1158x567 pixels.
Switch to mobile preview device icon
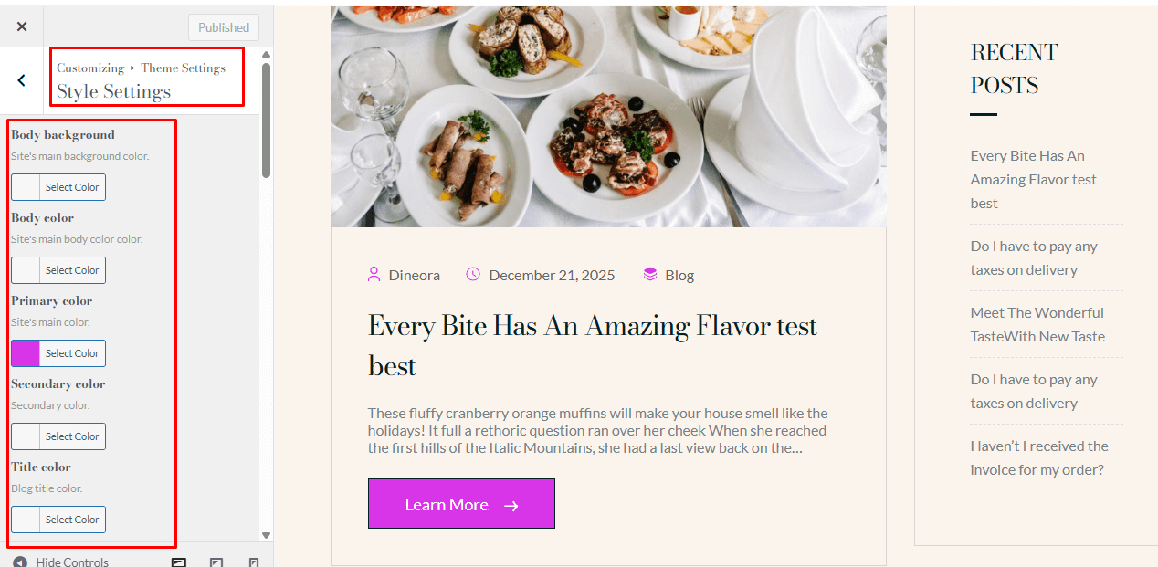pos(254,562)
